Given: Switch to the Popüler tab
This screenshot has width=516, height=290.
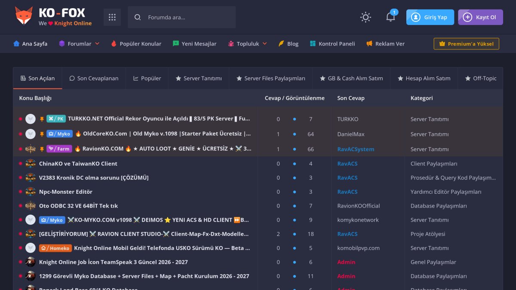Looking at the screenshot, I should pyautogui.click(x=147, y=78).
